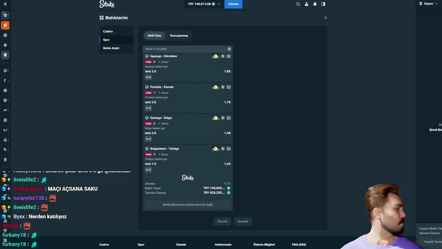The image size is (442, 249).
Task: Click chat message MAÇI AÇSANA SAKU
Action: [73, 189]
